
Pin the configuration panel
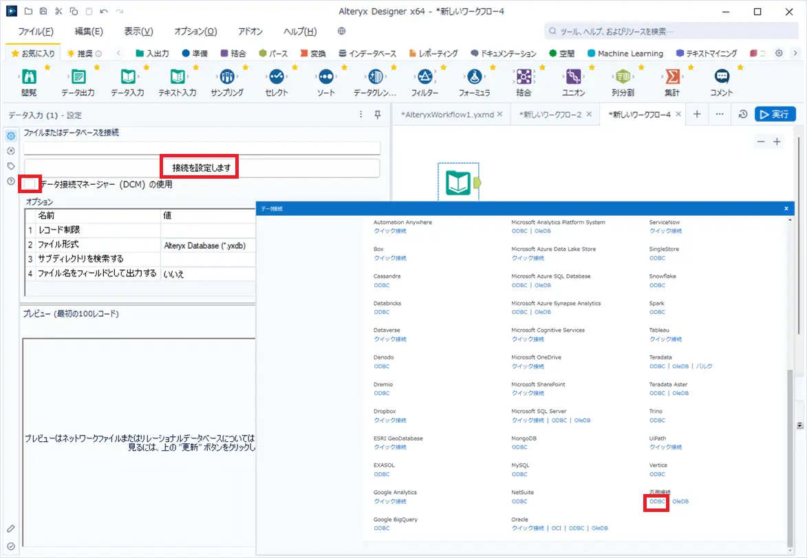point(377,115)
